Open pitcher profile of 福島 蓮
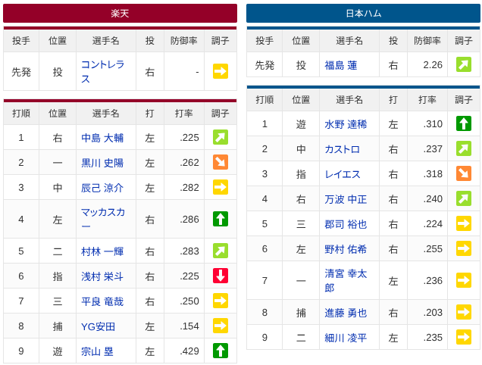The width and height of the screenshot is (482, 365). pos(341,65)
